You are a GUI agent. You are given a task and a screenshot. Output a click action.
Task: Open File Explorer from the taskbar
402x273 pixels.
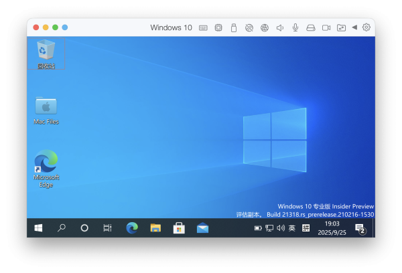coord(155,227)
